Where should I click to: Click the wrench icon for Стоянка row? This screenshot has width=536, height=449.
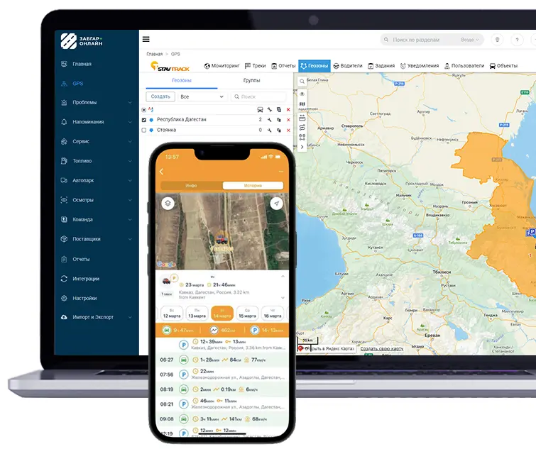click(x=269, y=131)
